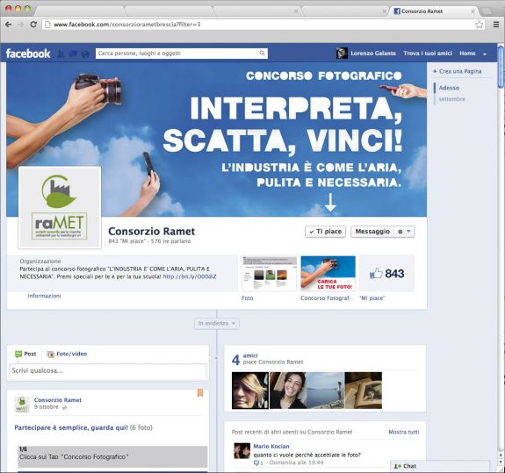Click the album slide caption 1/6 image
This screenshot has width=505, height=473.
[112, 456]
